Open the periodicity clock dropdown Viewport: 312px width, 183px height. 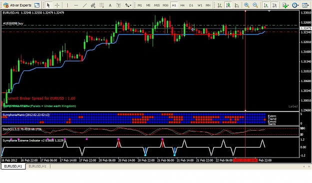(296, 5)
